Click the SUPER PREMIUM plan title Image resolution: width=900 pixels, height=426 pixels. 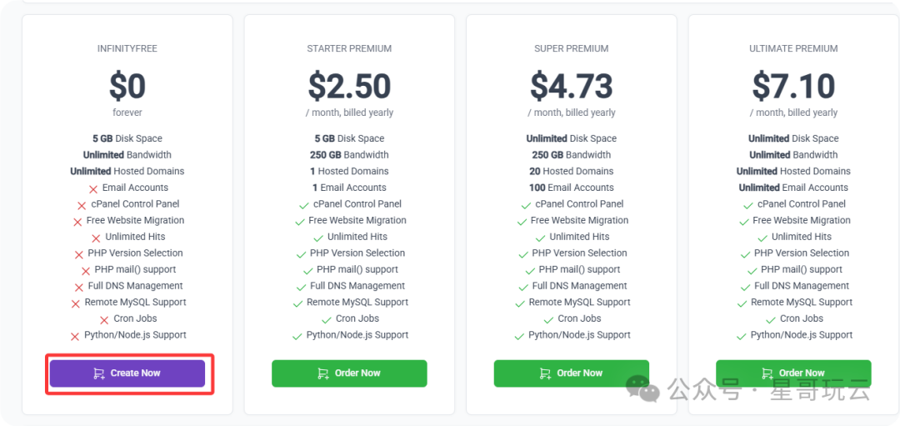[572, 48]
